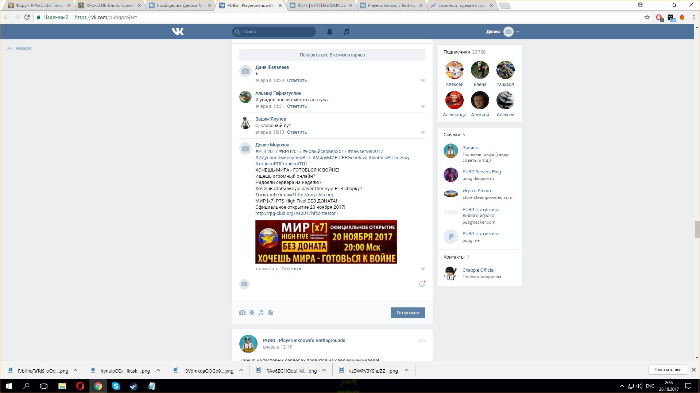
Task: Open the post options three-dot menu
Action: coord(422,341)
